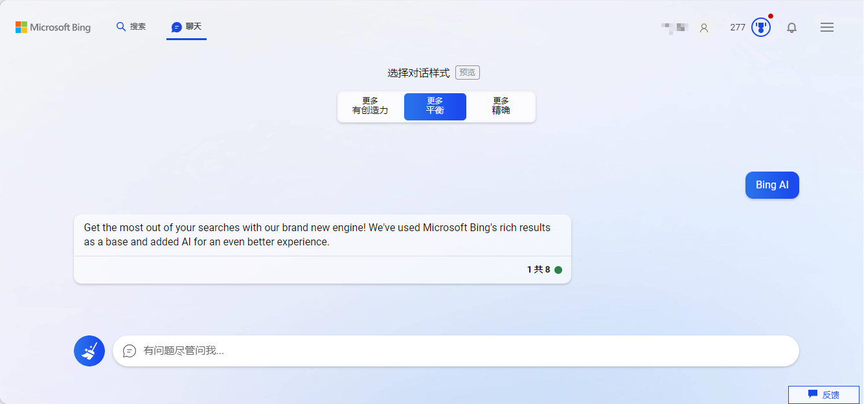The height and width of the screenshot is (404, 864).
Task: Click the 选择对话样式 heading
Action: pos(418,73)
